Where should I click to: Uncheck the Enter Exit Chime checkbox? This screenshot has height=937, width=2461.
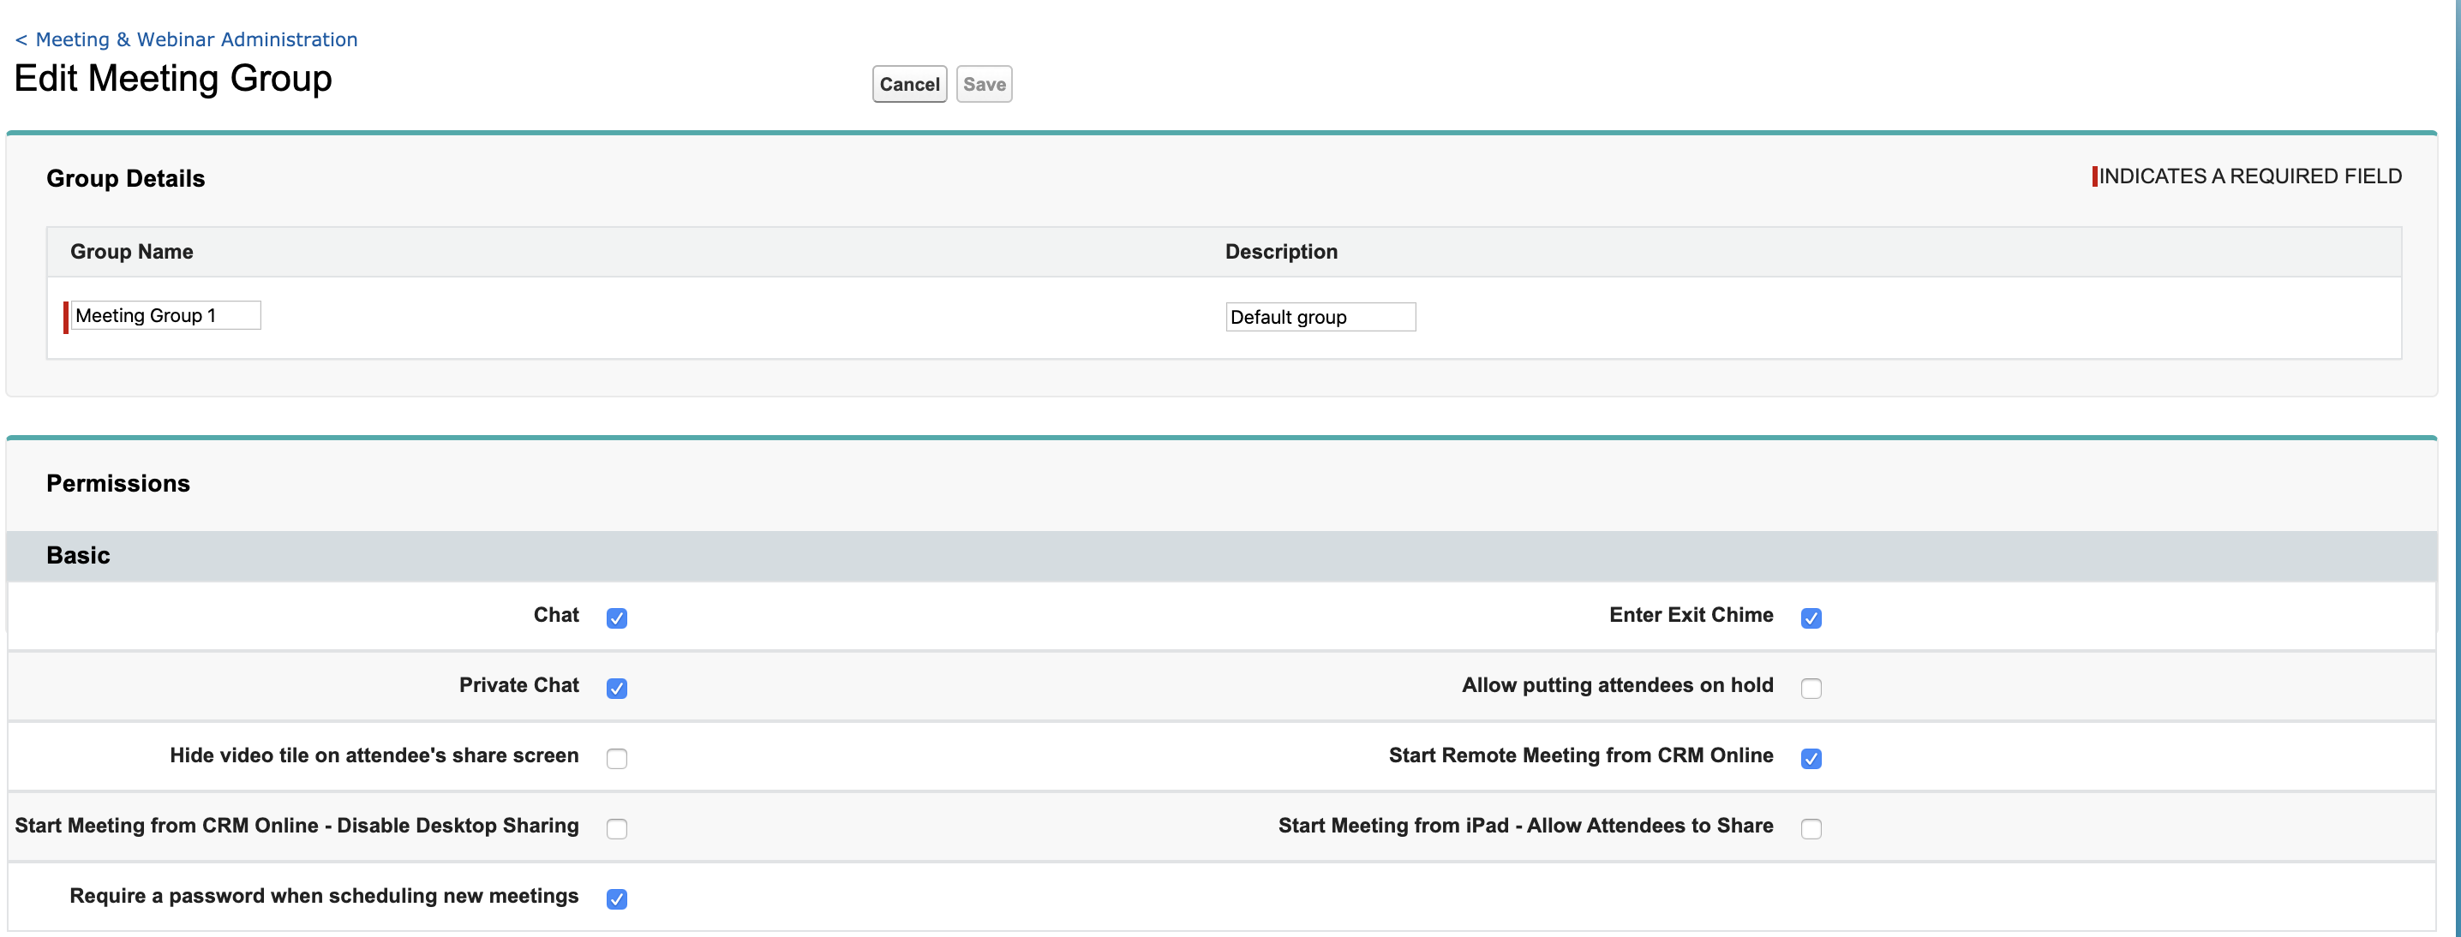tap(1811, 618)
